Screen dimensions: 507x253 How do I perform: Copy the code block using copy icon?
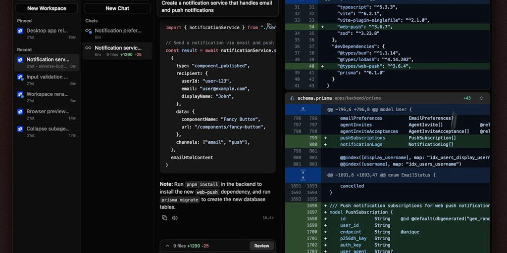[x=269, y=26]
